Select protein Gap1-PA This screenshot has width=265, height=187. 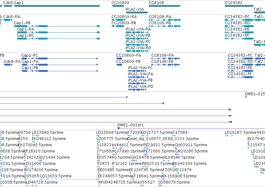pyautogui.click(x=60, y=65)
